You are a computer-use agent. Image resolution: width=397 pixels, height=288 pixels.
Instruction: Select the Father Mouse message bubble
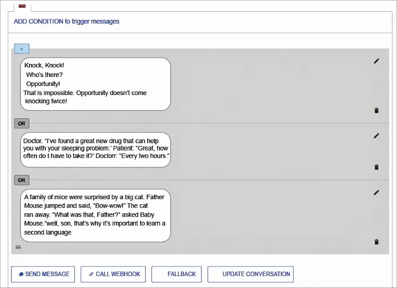tap(95, 215)
